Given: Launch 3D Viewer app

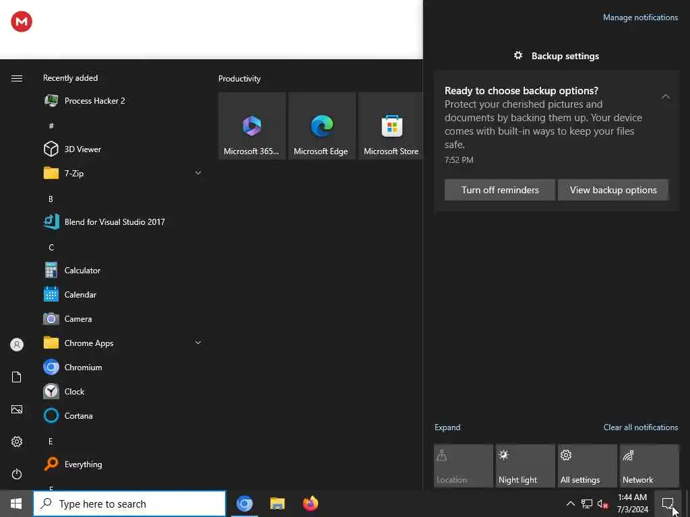Looking at the screenshot, I should [x=123, y=149].
